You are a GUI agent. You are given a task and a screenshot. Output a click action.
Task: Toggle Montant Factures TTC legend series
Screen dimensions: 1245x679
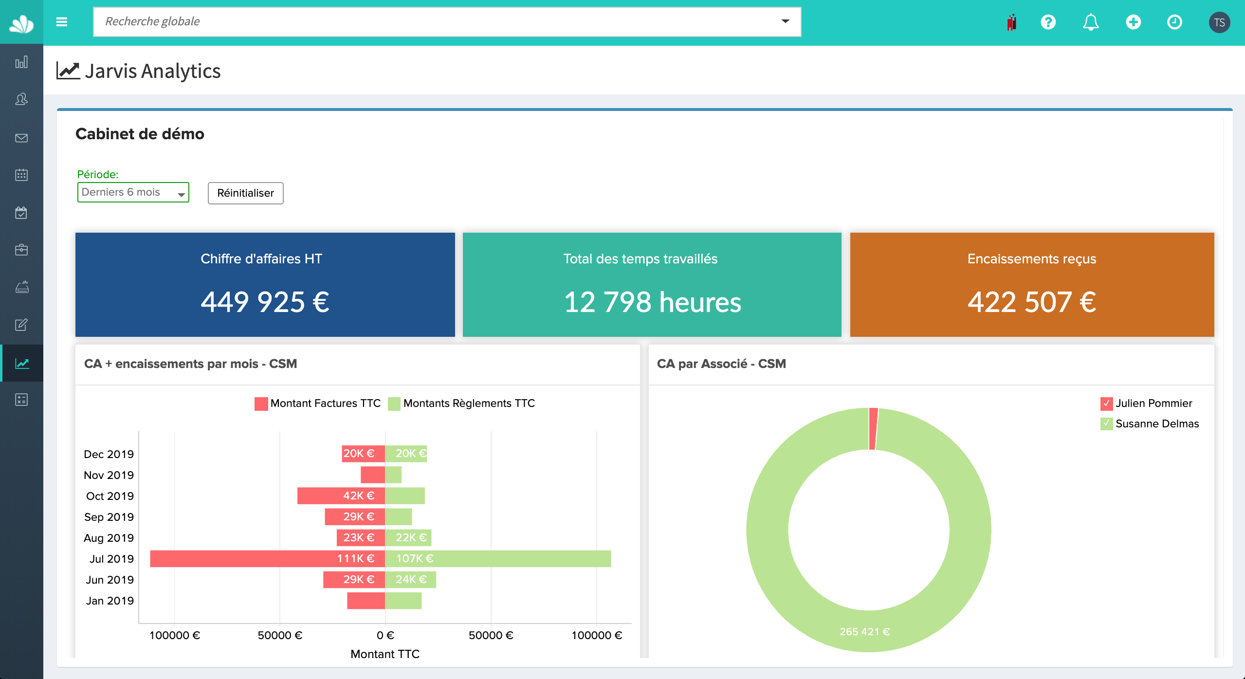coord(317,404)
